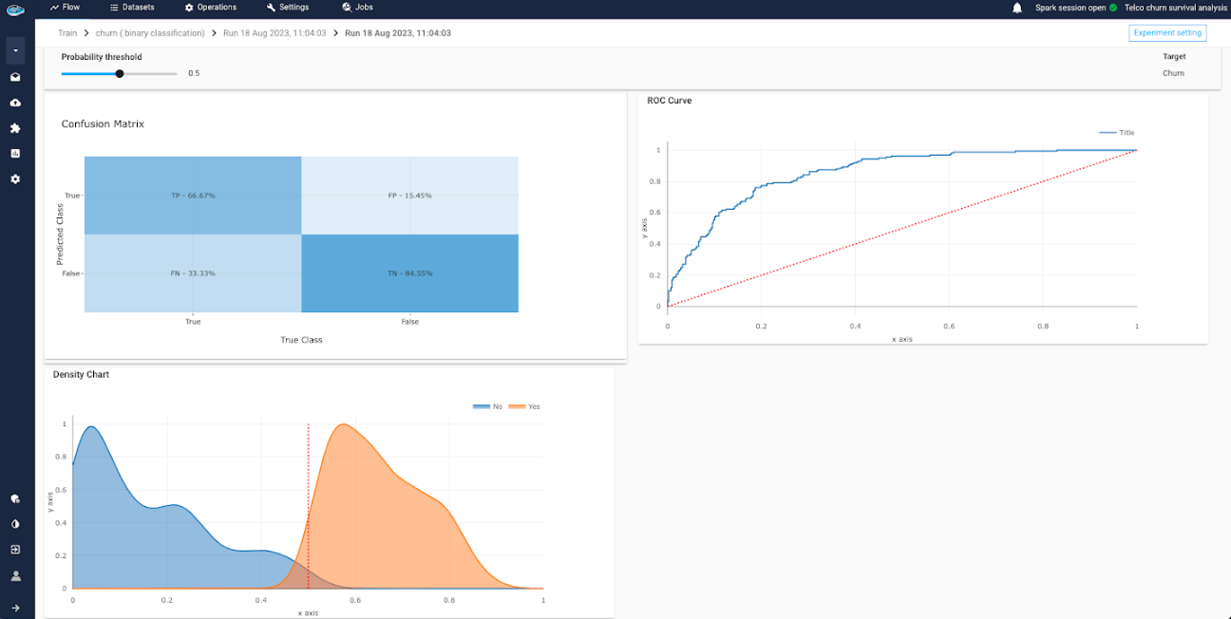Click the app logo in top-left corner

15,9
